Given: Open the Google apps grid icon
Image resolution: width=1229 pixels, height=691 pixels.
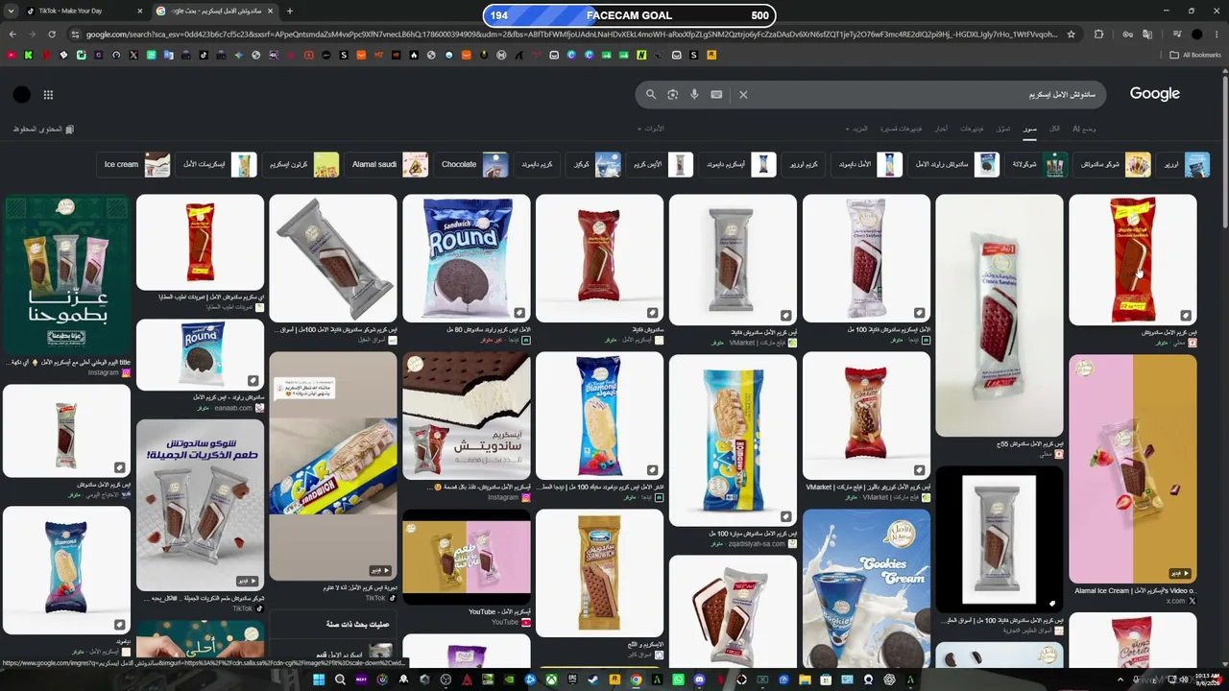Looking at the screenshot, I should coord(48,94).
